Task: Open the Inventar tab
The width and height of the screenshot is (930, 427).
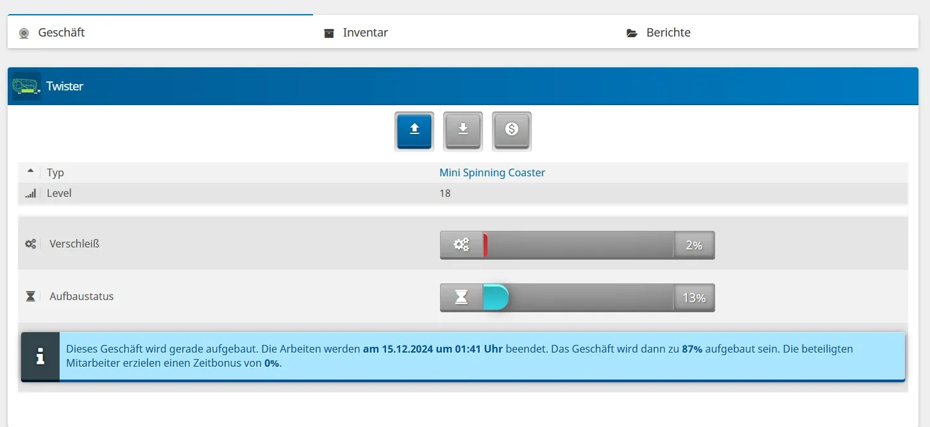Action: (365, 33)
